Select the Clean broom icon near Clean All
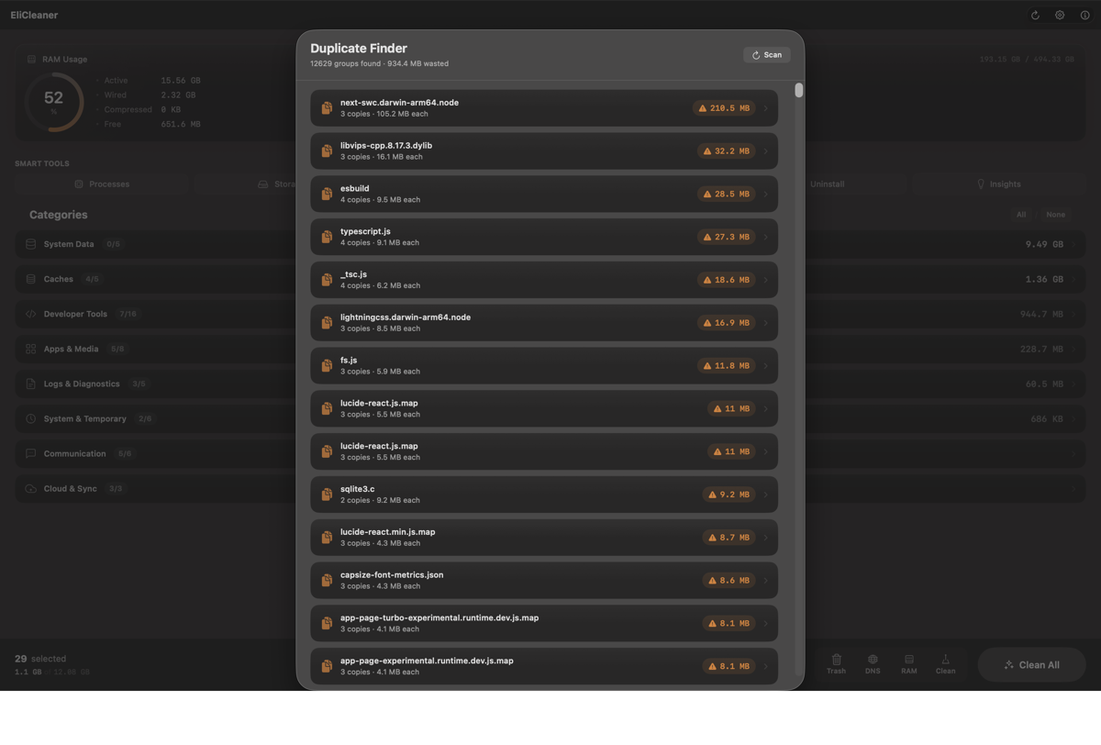1101x745 pixels. 945,664
